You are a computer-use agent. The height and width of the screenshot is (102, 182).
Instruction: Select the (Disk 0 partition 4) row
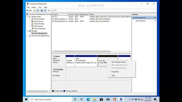(x=91, y=21)
